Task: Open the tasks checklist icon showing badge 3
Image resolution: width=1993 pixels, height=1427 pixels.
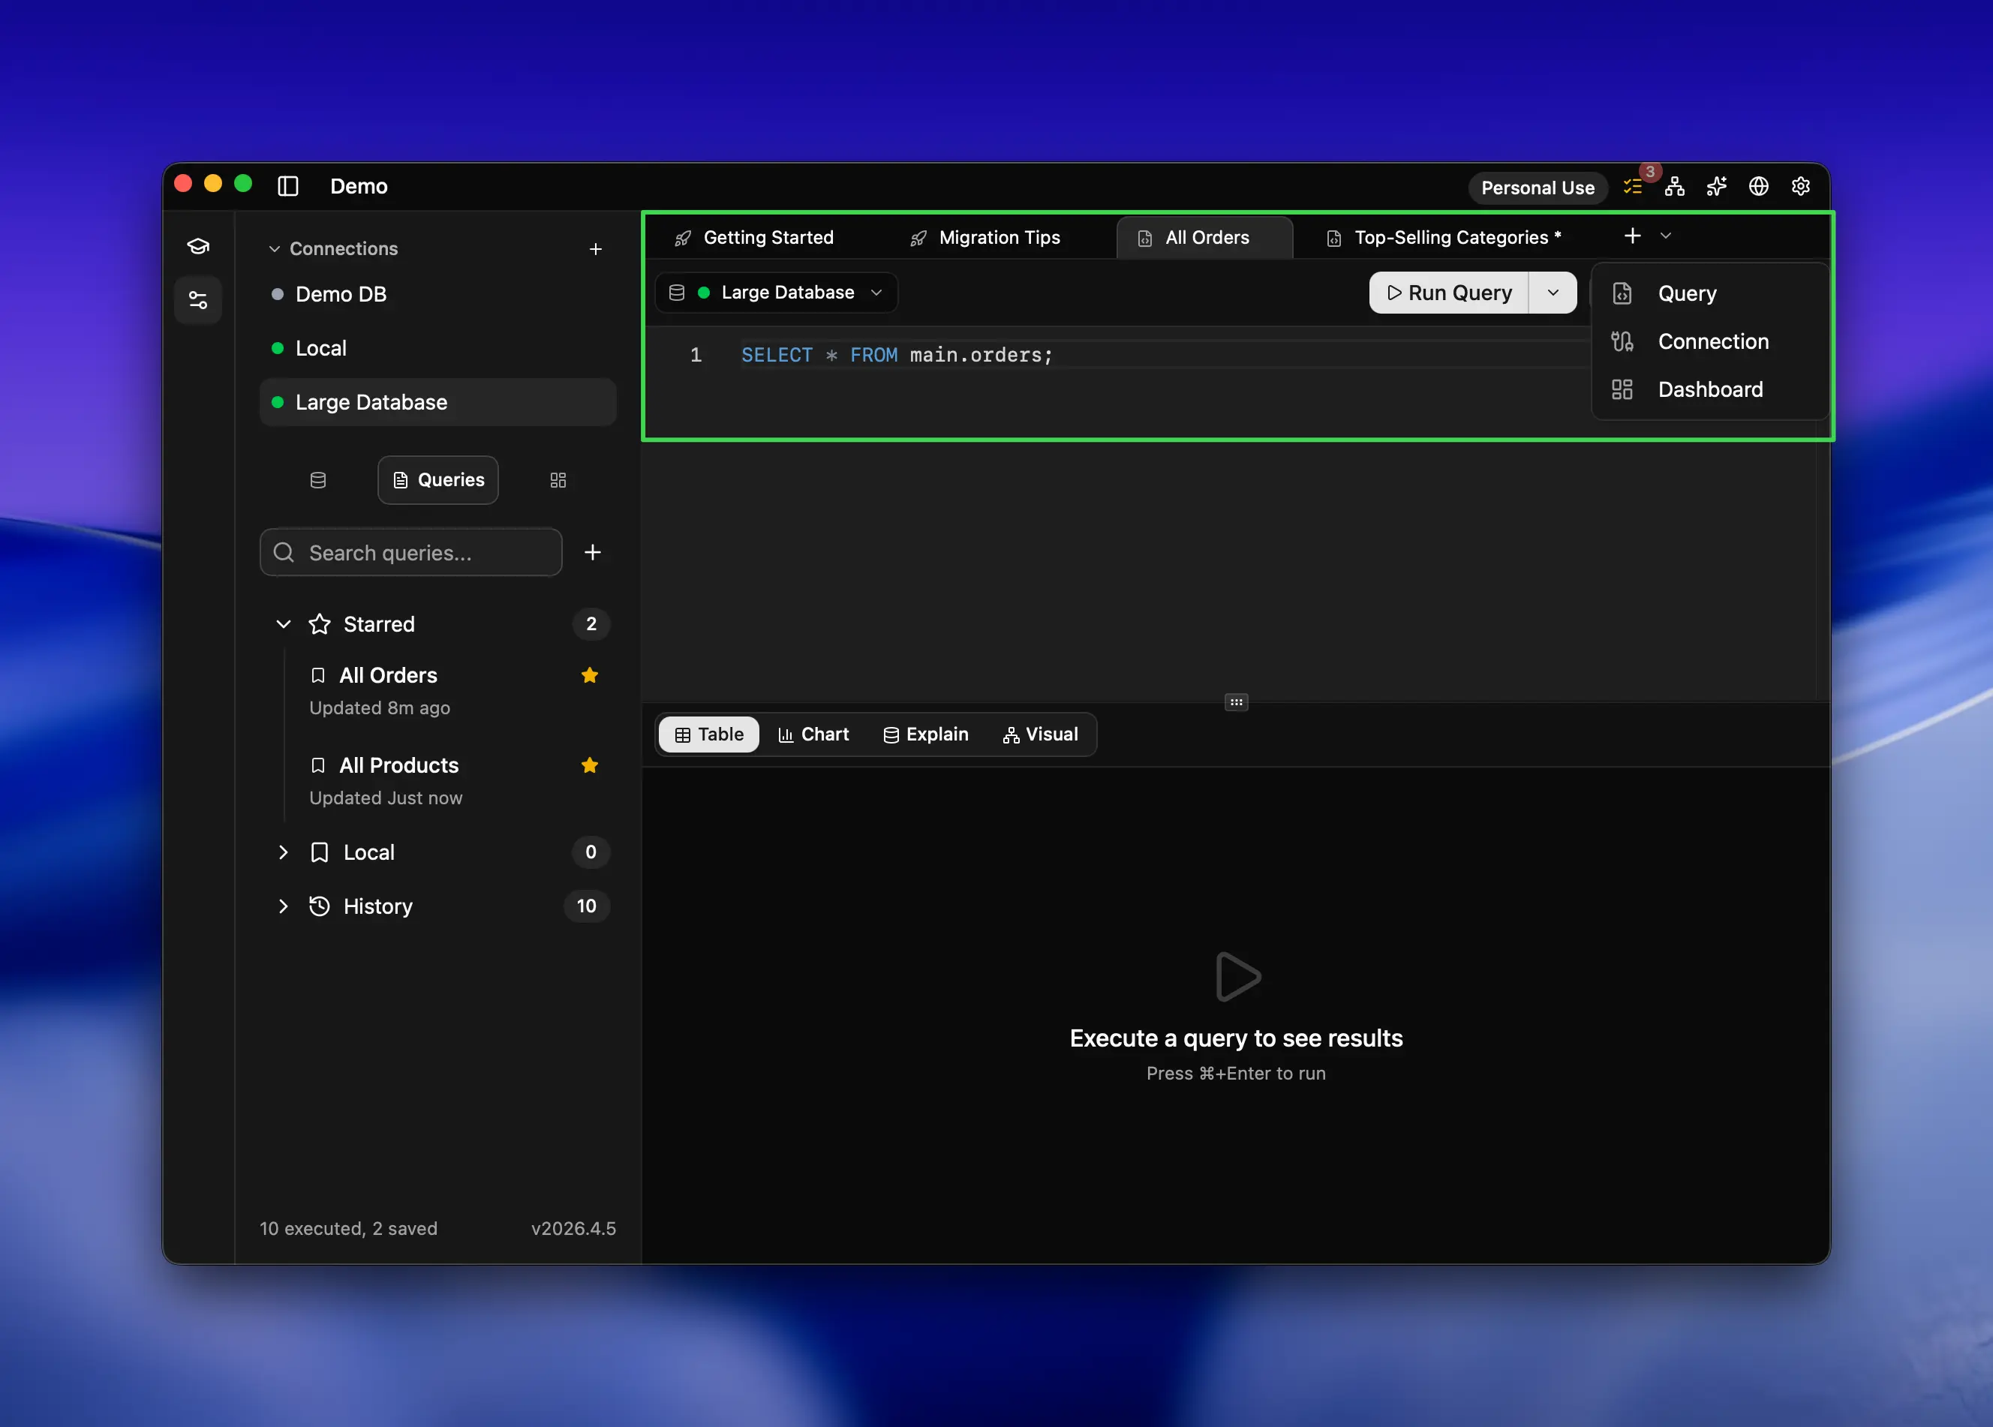Action: pos(1634,186)
